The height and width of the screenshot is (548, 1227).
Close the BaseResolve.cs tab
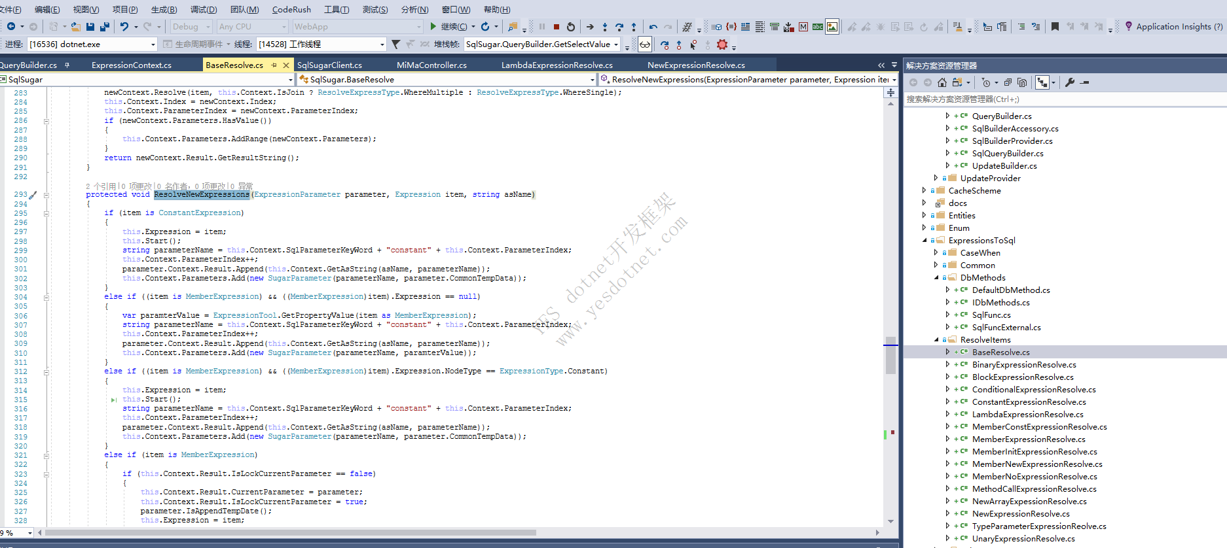click(286, 65)
